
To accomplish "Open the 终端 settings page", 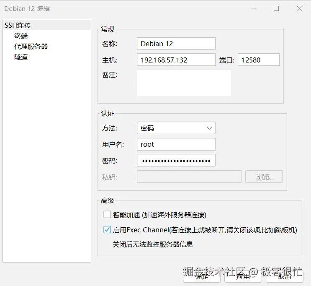I will 21,36.
